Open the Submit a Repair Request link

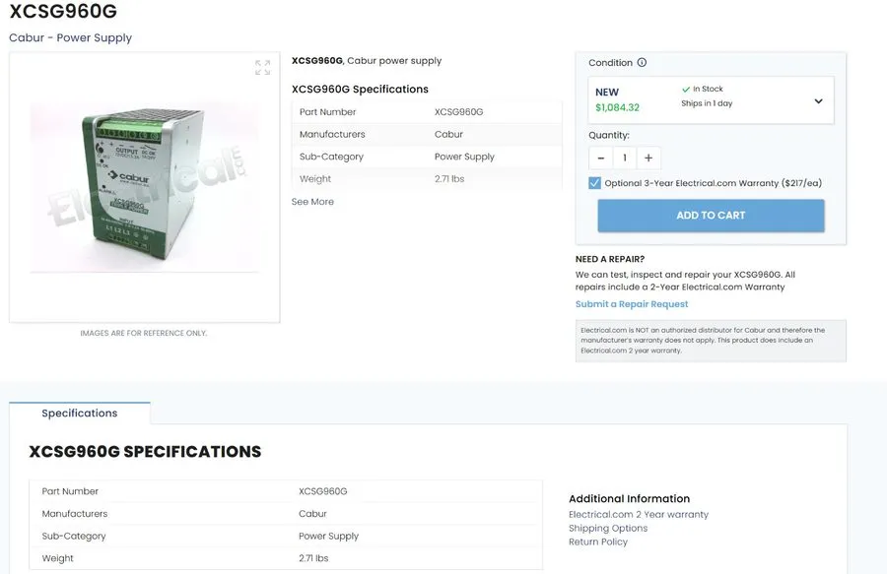(x=632, y=304)
